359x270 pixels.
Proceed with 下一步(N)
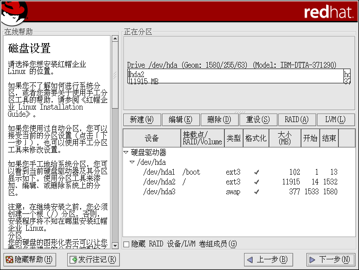coord(330,260)
